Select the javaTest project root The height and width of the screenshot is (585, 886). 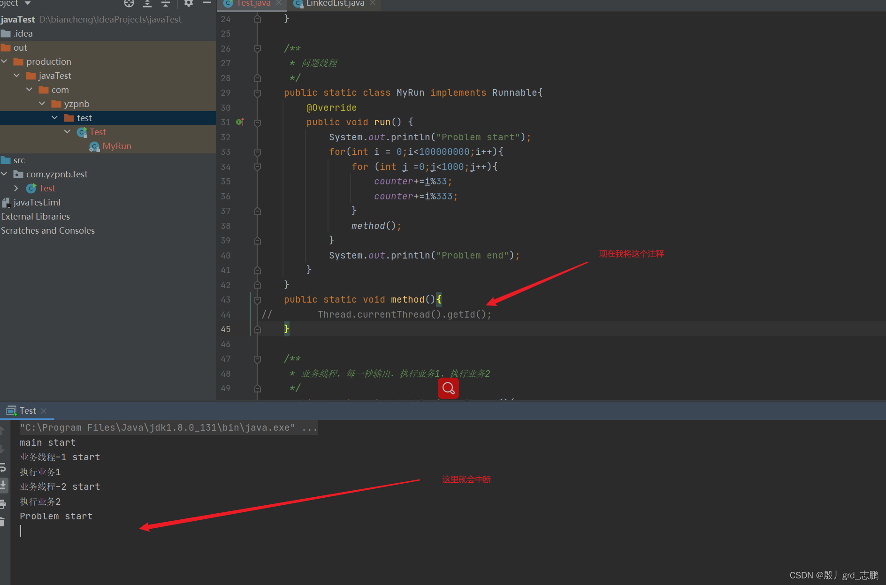click(x=108, y=19)
